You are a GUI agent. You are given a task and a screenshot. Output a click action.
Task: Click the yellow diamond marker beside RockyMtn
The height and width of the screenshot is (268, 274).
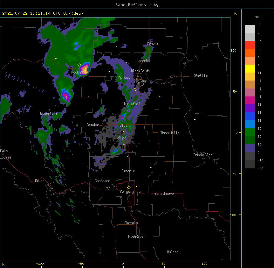click(79, 65)
